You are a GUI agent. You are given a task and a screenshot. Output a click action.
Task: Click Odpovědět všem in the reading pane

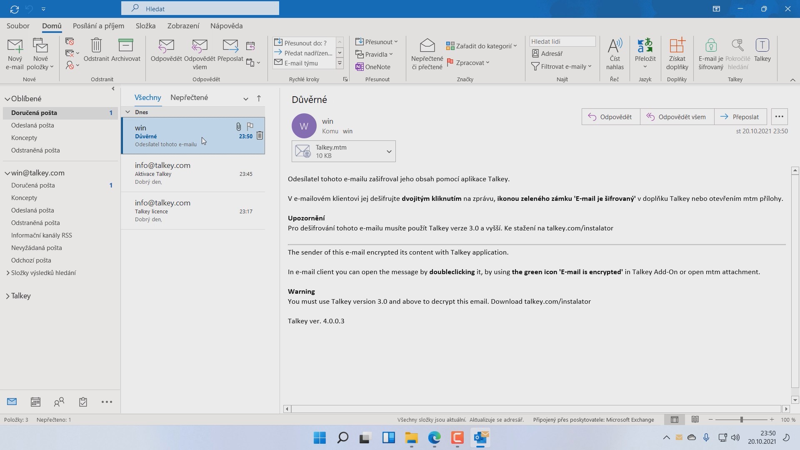click(x=677, y=117)
